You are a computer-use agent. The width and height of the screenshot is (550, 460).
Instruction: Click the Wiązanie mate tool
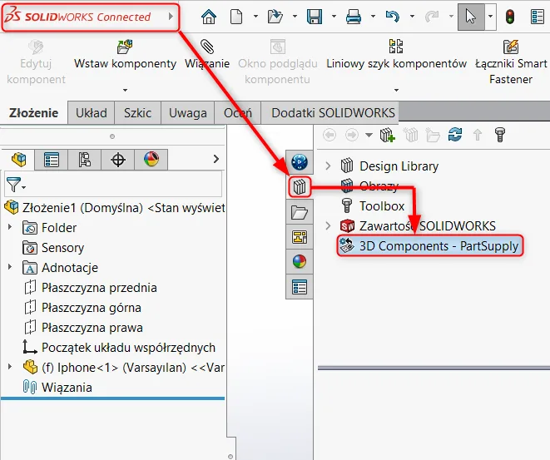pos(207,55)
